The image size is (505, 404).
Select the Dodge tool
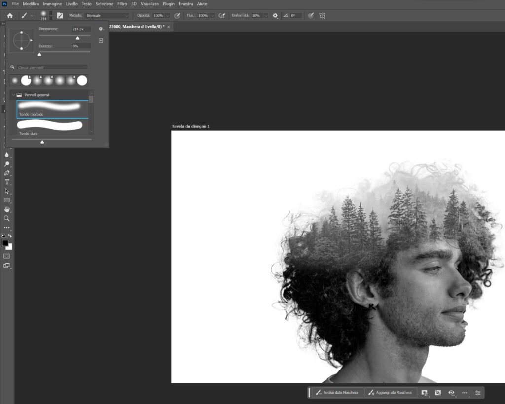pyautogui.click(x=7, y=164)
